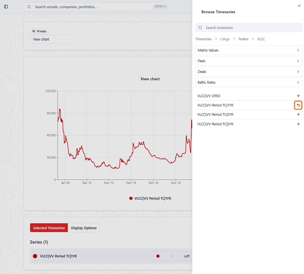Add VLCC|VV Period TC|3YR with plus icon
The image size is (304, 274).
(298, 114)
